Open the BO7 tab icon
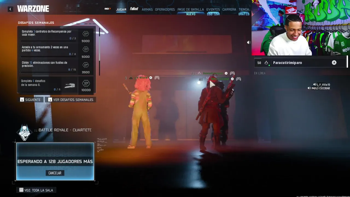Screen dimensions: 350x197 click(x=107, y=9)
